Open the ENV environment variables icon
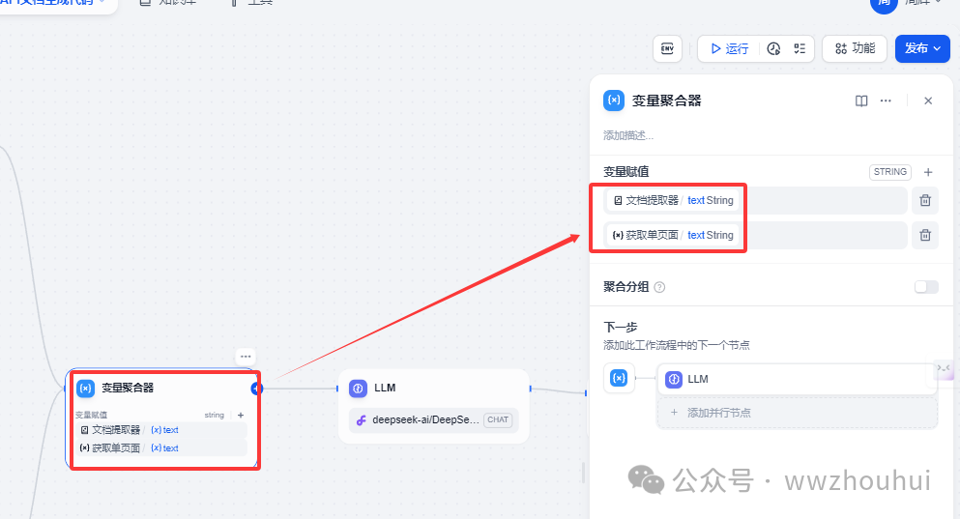This screenshot has width=960, height=519. [x=667, y=48]
